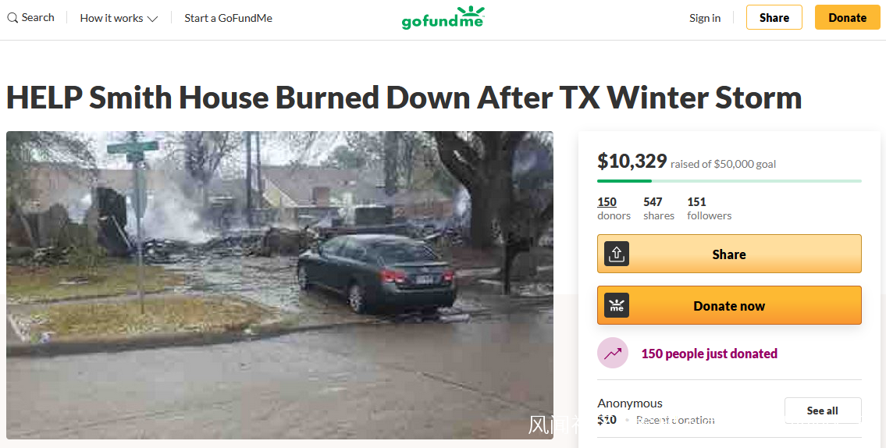
Task: Click the Donate now button
Action: pos(729,305)
